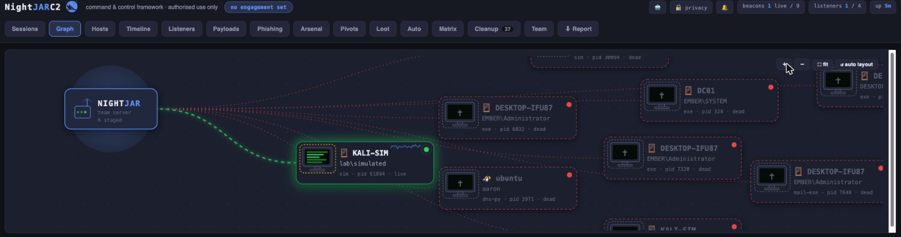901x237 pixels.
Task: Switch to the Sessions tab
Action: tap(25, 29)
